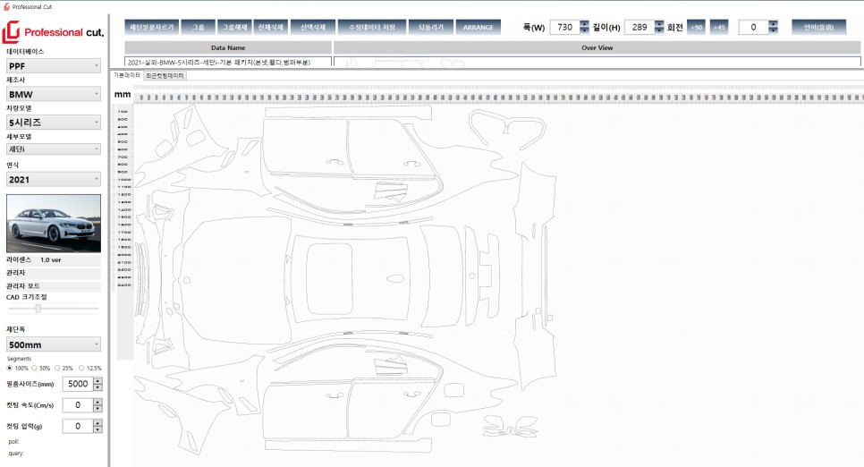The width and height of the screenshot is (864, 467).
Task: Click the BMW 5 Series car thumbnail
Action: coord(54,224)
